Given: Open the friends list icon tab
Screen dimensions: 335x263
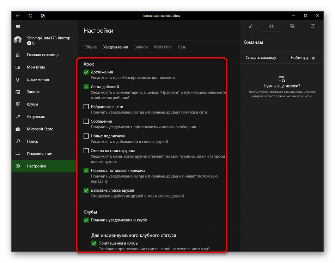Looking at the screenshot, I should 251,26.
